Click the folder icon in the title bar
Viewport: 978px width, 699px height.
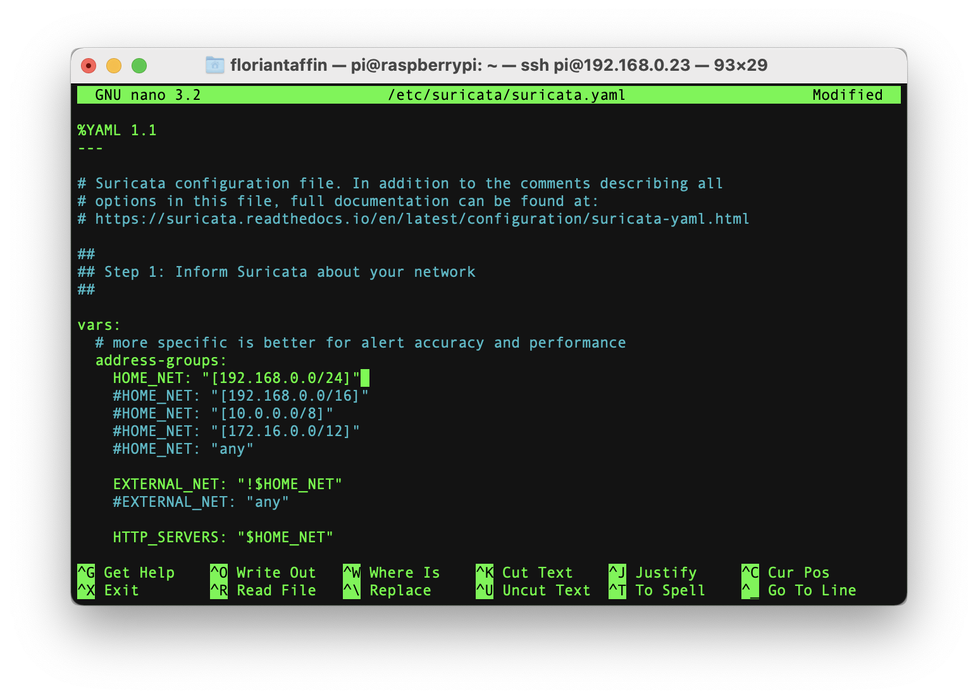(x=215, y=65)
